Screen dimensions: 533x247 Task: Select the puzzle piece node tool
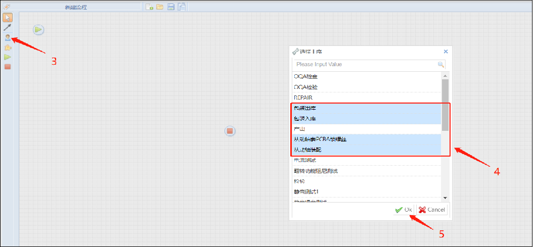click(x=8, y=47)
